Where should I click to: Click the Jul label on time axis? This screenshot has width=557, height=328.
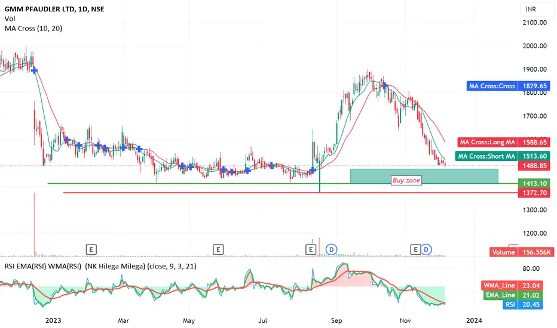click(x=262, y=321)
